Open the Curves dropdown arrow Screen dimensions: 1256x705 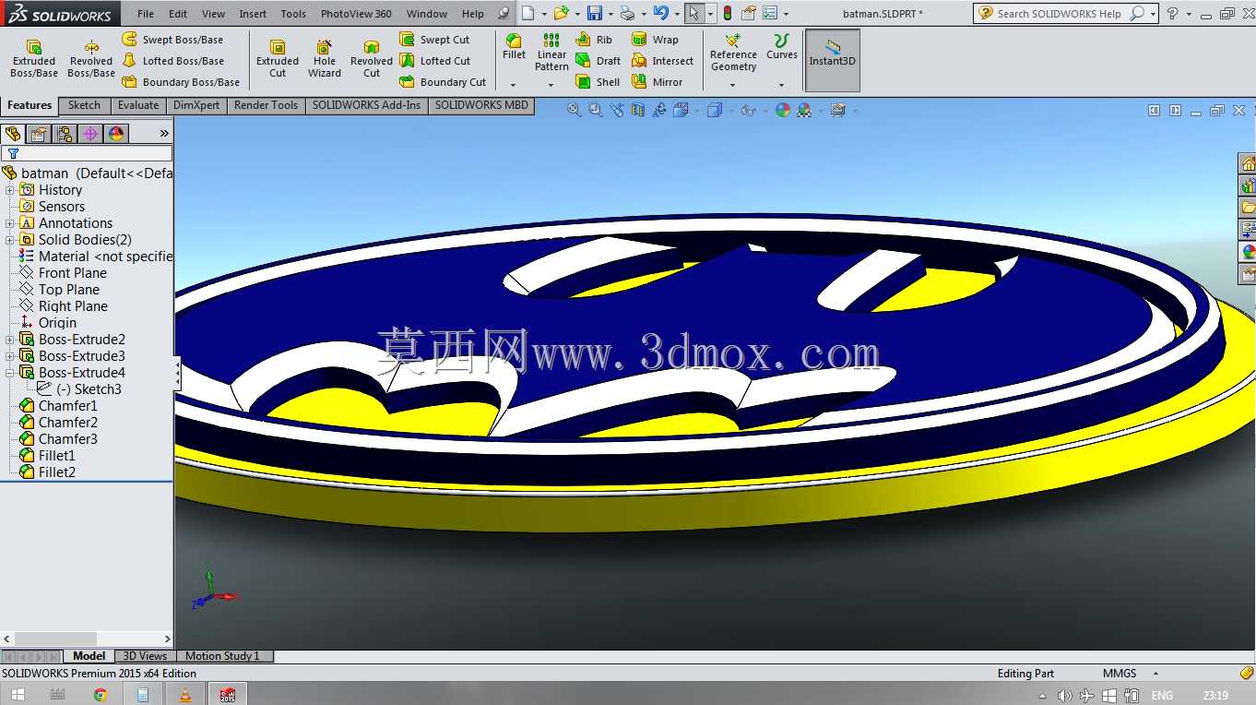point(782,85)
